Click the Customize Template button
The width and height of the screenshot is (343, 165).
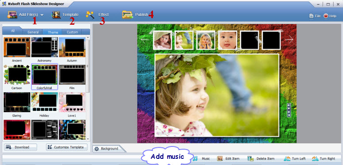pos(67,147)
